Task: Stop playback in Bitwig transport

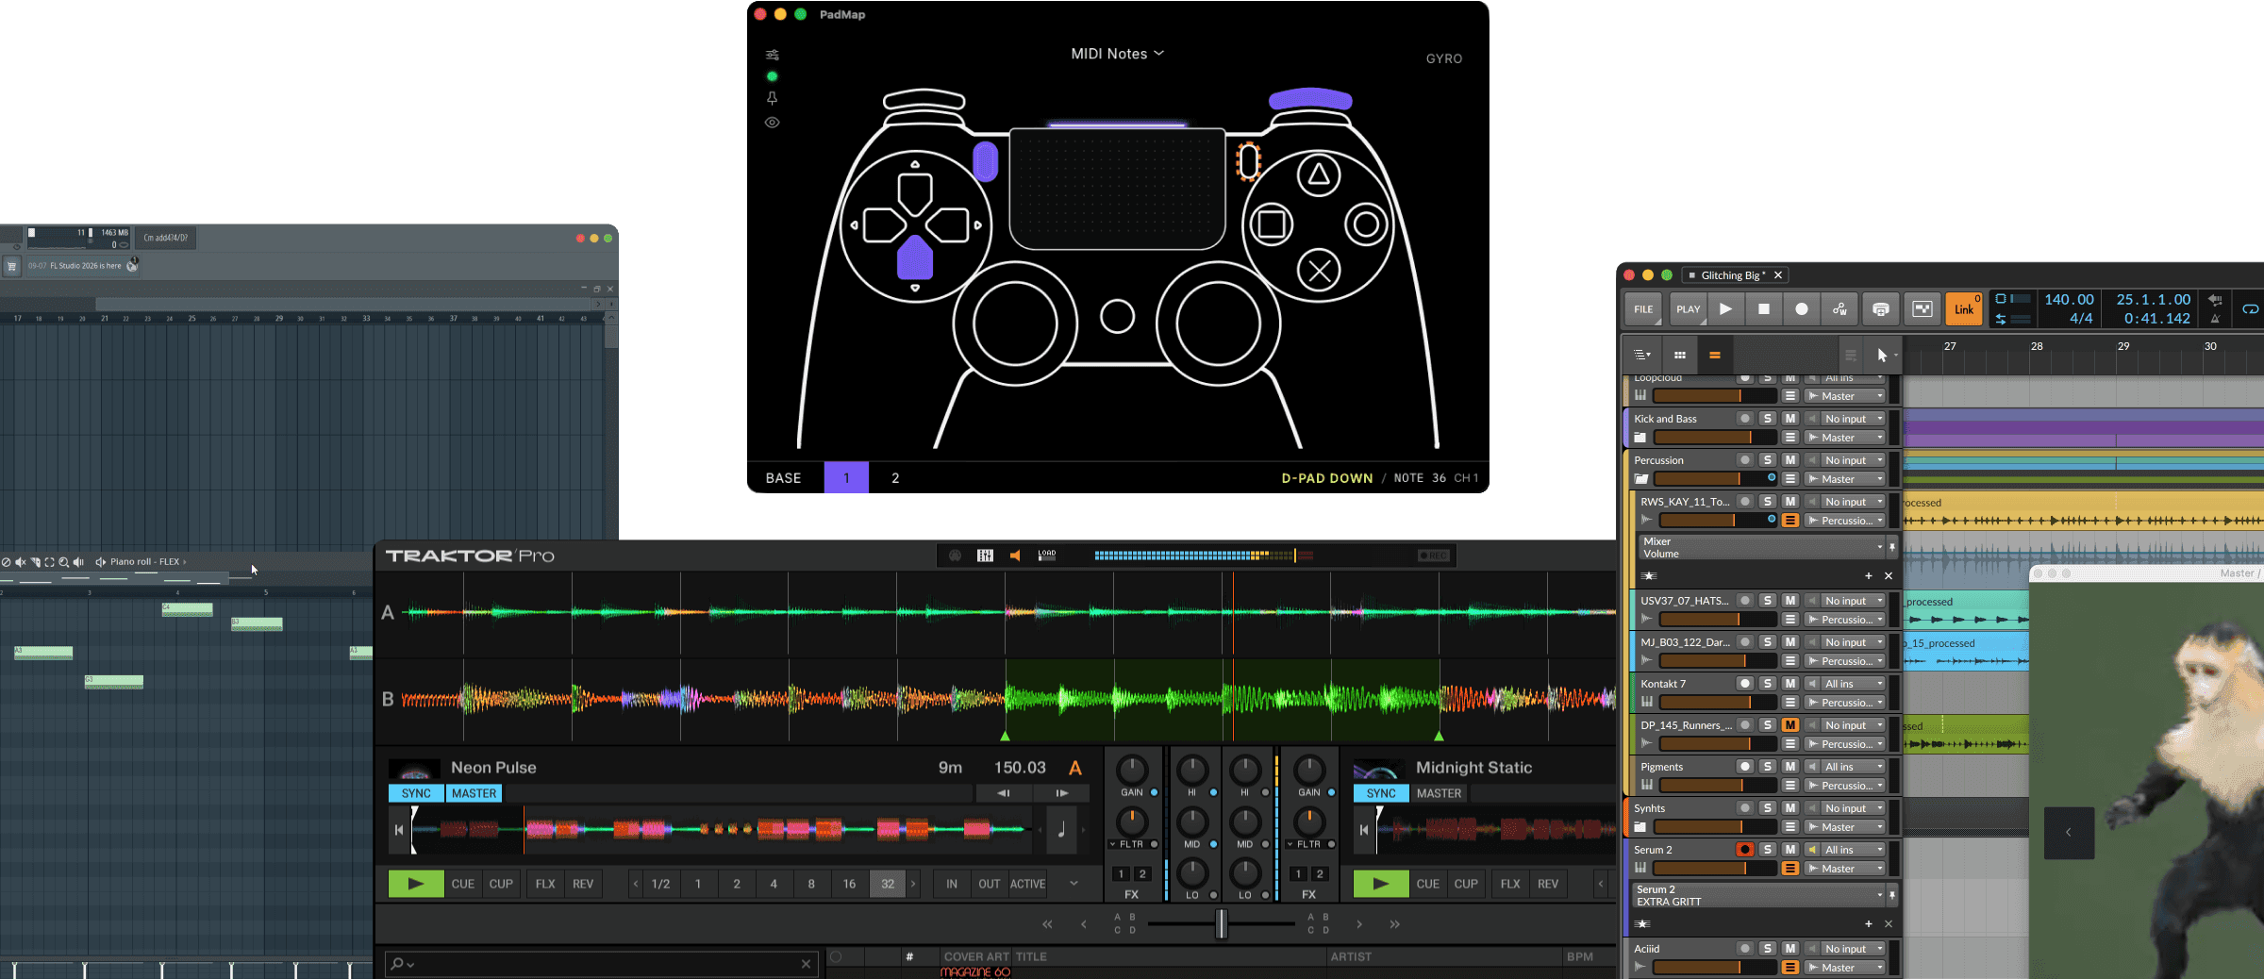Action: 1763,309
